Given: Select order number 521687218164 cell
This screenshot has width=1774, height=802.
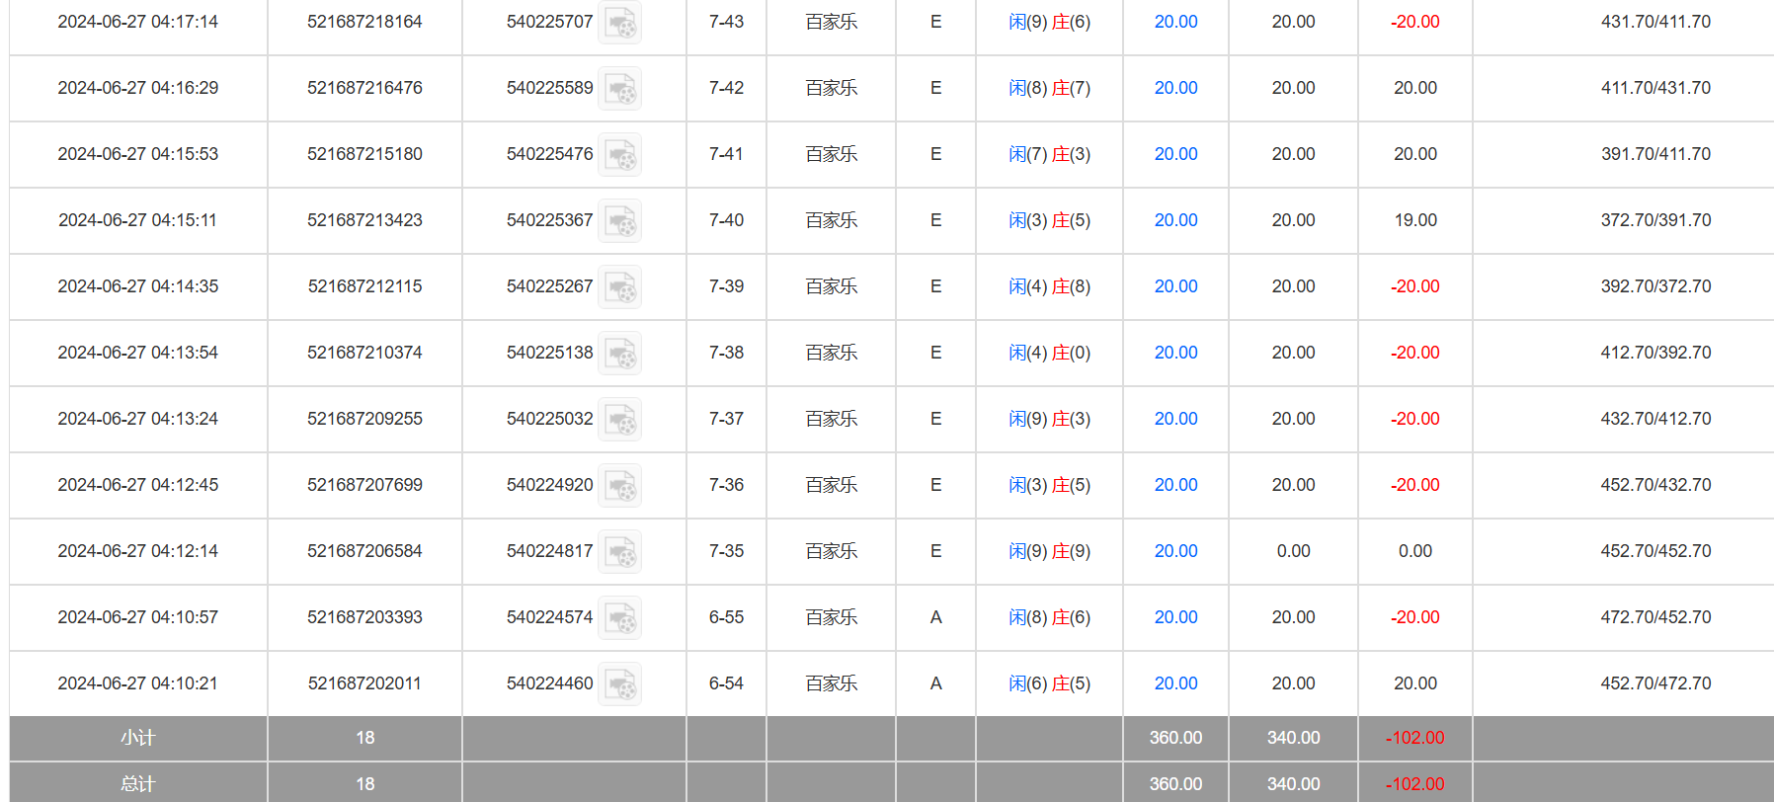Looking at the screenshot, I should (364, 22).
